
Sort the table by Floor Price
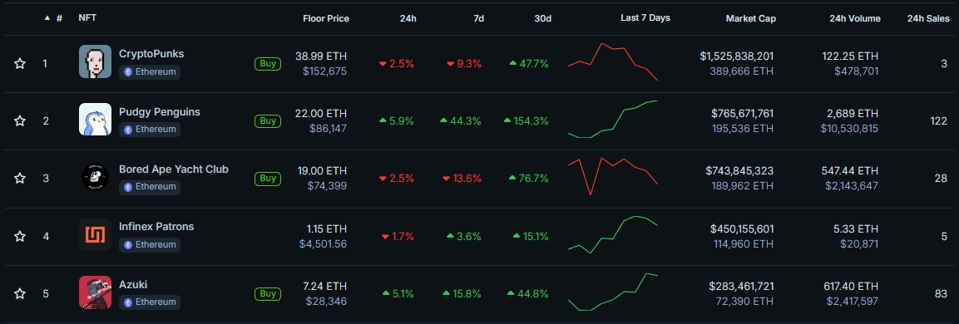pos(326,18)
